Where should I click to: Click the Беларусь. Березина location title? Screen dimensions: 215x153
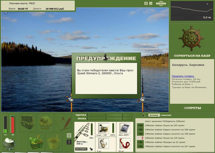(x=188, y=65)
